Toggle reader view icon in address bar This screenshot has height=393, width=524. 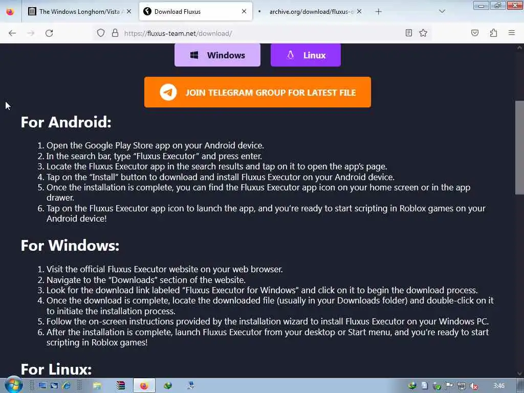point(409,33)
